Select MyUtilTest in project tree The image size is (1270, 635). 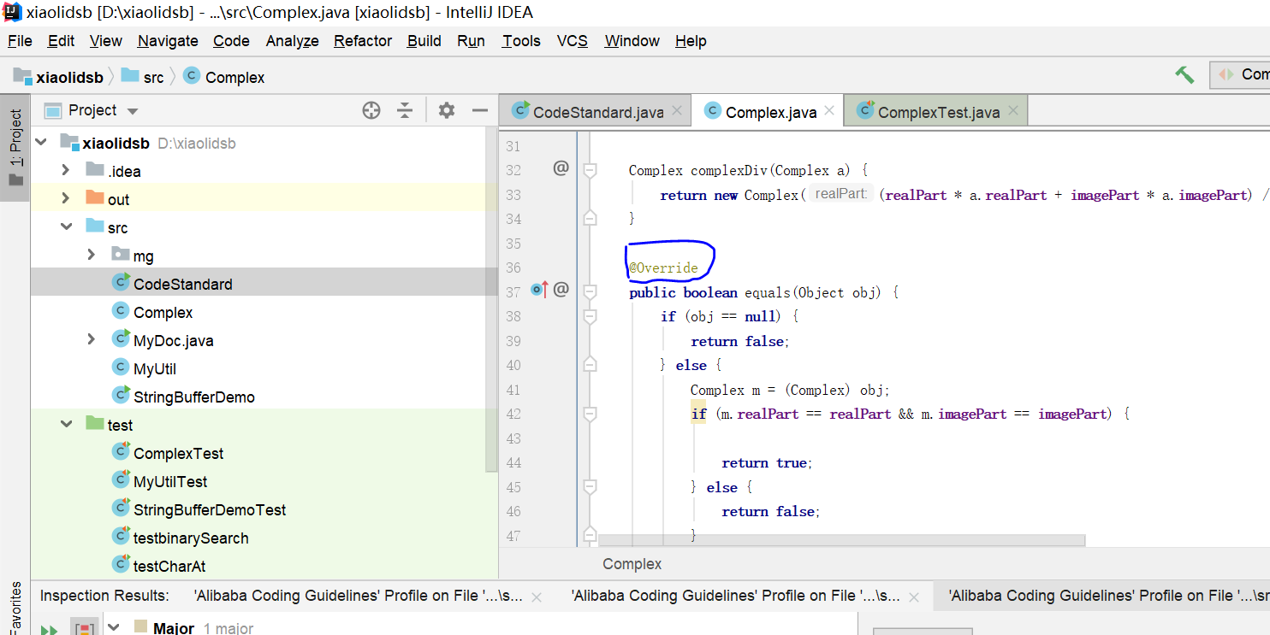click(170, 481)
